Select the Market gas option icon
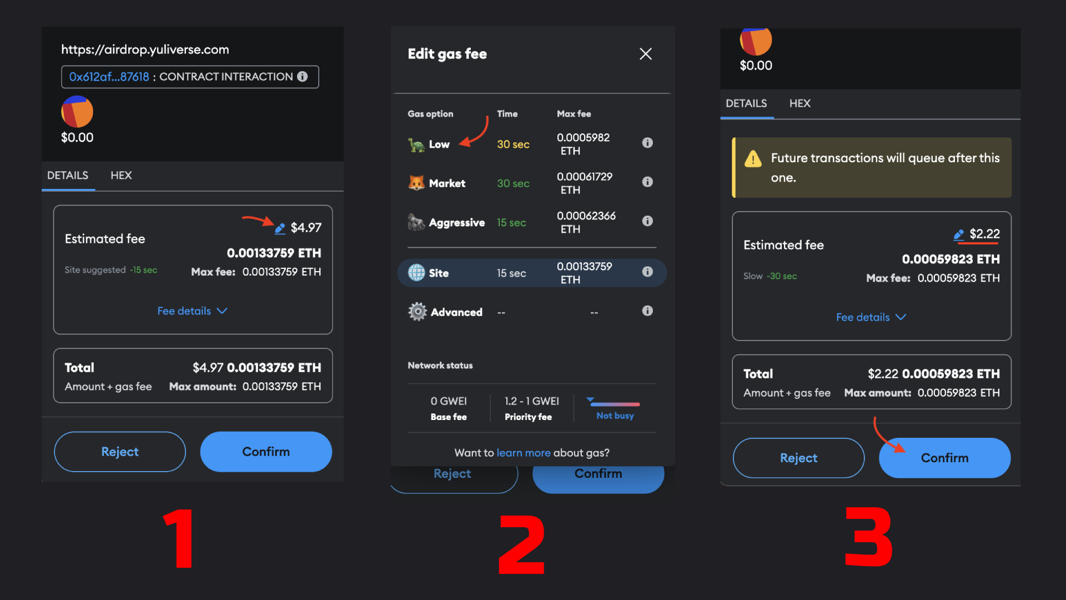Screen dimensions: 1066x600 point(415,182)
